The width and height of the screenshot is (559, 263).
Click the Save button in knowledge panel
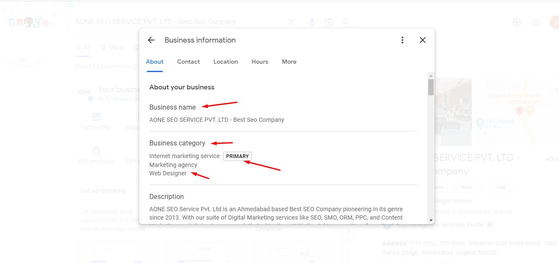pyautogui.click(x=467, y=187)
